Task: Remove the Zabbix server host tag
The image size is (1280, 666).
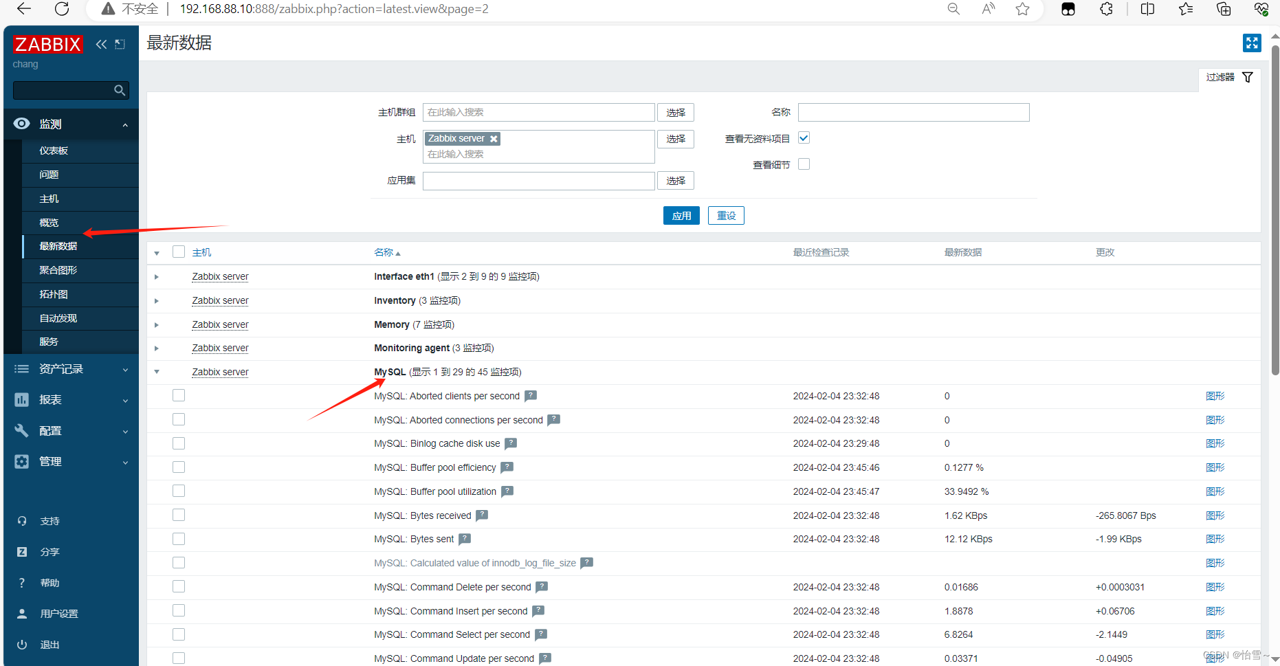Action: pyautogui.click(x=494, y=139)
